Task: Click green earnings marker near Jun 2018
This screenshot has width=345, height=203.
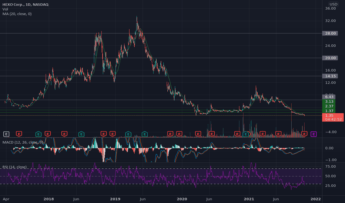Action: click(x=81, y=134)
